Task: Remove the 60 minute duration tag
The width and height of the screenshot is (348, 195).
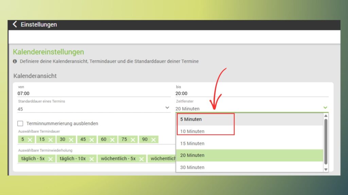Action: 112,140
